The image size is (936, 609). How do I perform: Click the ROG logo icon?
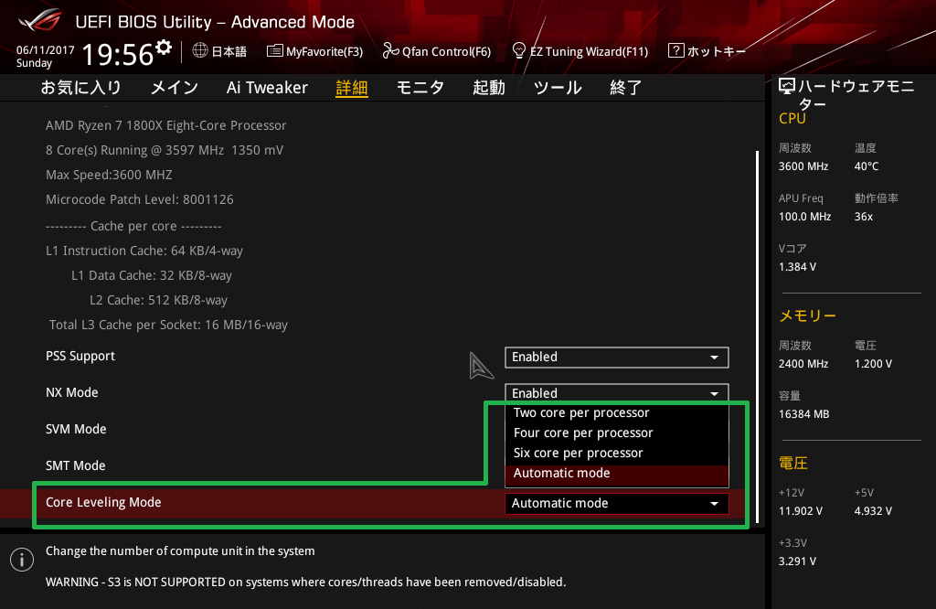pyautogui.click(x=39, y=20)
